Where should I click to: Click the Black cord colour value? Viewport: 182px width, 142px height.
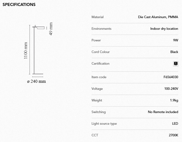pyautogui.click(x=174, y=52)
